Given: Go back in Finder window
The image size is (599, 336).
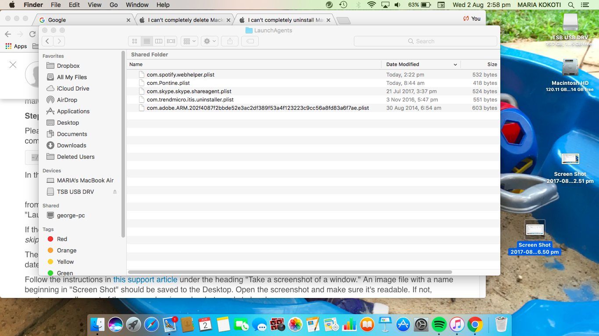Looking at the screenshot, I should click(x=48, y=41).
